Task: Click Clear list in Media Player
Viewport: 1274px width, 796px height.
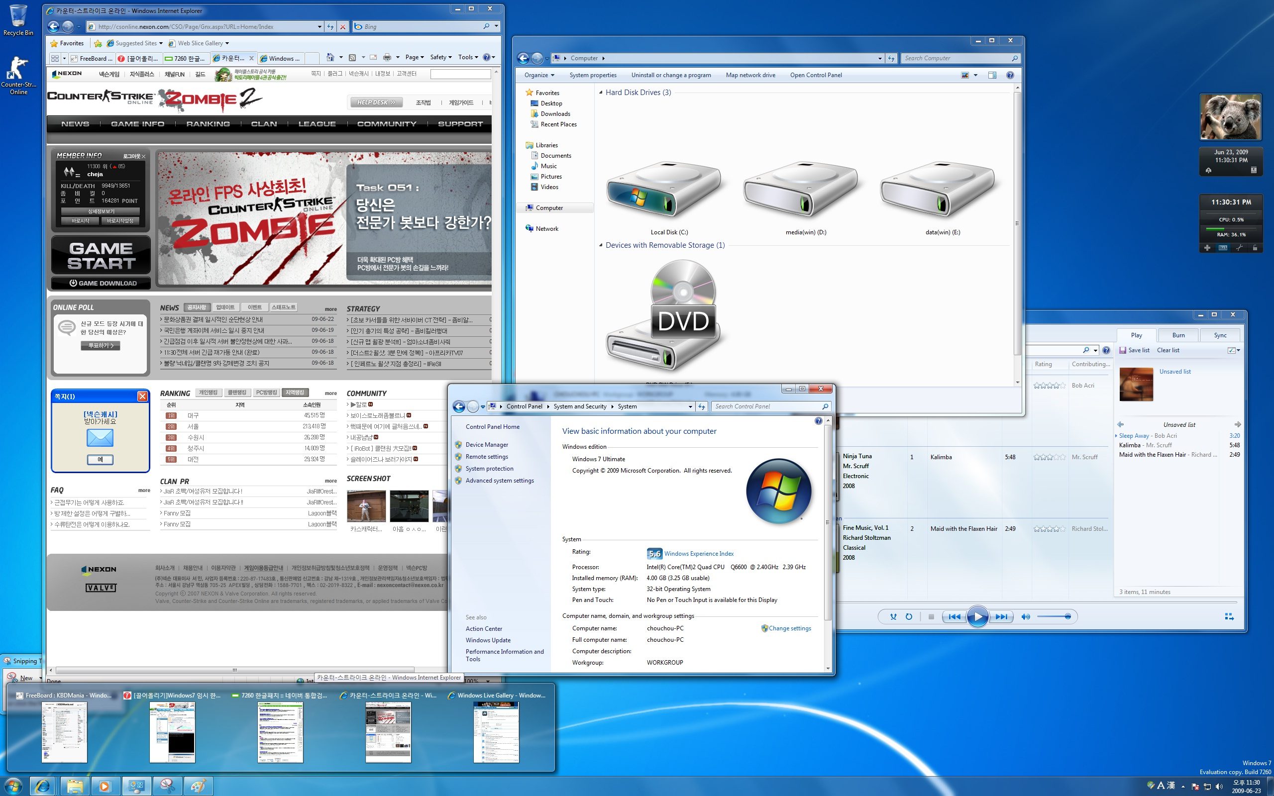Action: coord(1168,350)
